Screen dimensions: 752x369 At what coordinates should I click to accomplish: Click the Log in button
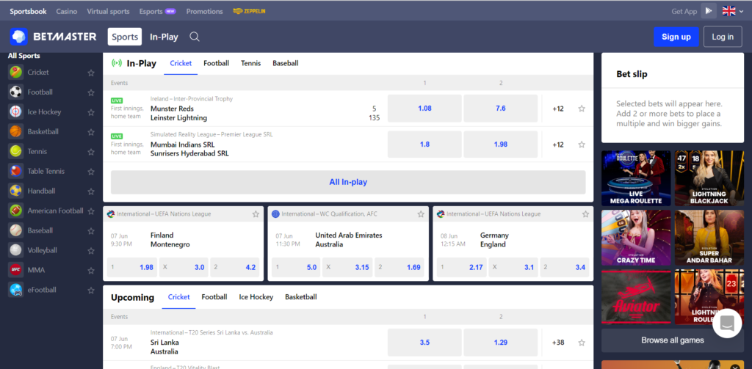point(723,37)
